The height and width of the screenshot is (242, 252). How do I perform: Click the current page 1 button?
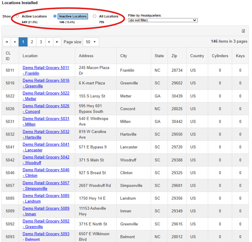pyautogui.click(x=23, y=42)
